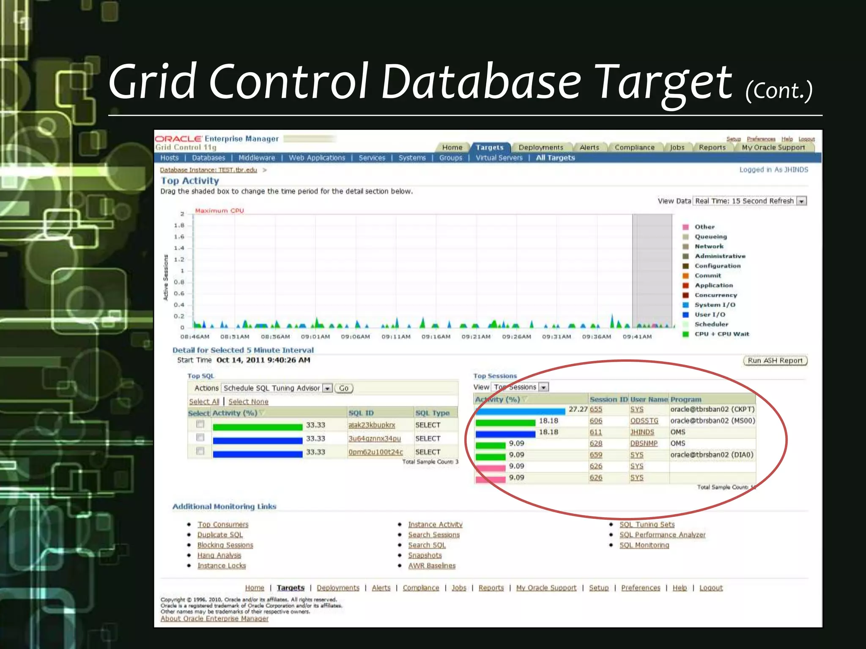Screen dimensions: 866x649
Task: Click the Other legend color swatch
Action: coord(686,227)
